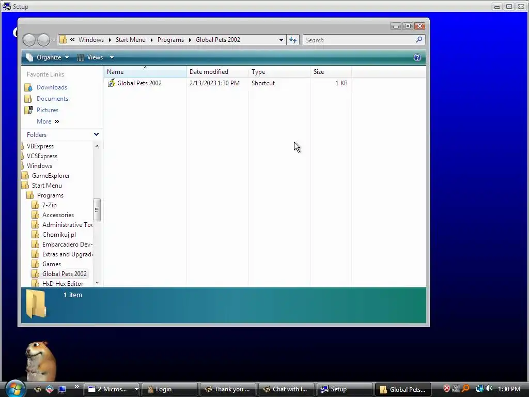The height and width of the screenshot is (397, 529).
Task: Open the Views dropdown arrow
Action: 112,57
